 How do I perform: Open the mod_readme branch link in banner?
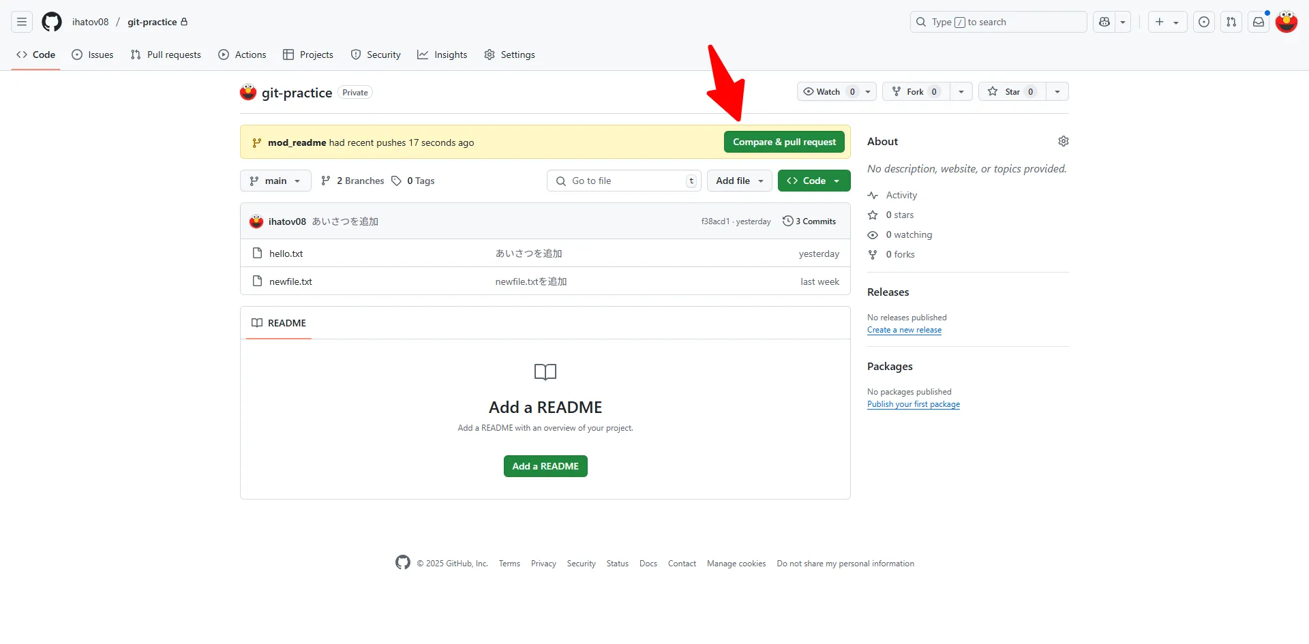click(297, 142)
